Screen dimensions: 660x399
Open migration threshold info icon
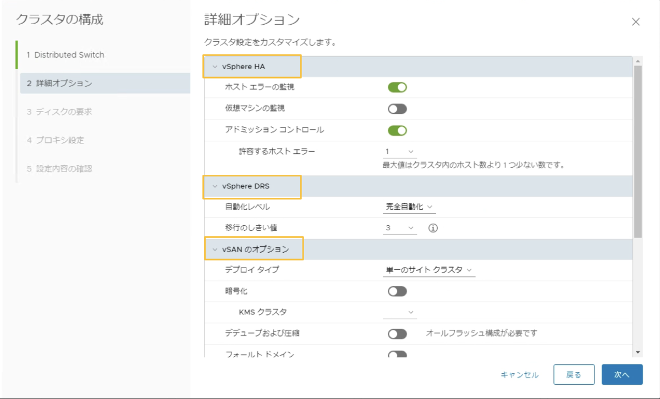[x=433, y=228]
